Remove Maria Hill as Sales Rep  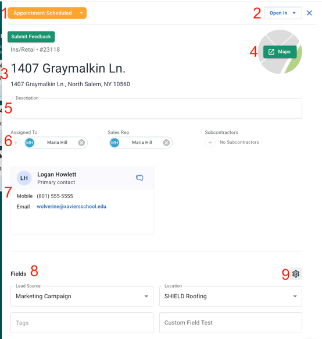(x=166, y=143)
